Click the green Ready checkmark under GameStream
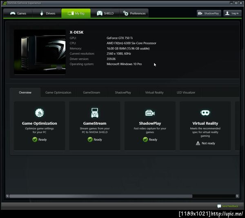This screenshot has width=245, height=218. click(x=90, y=140)
